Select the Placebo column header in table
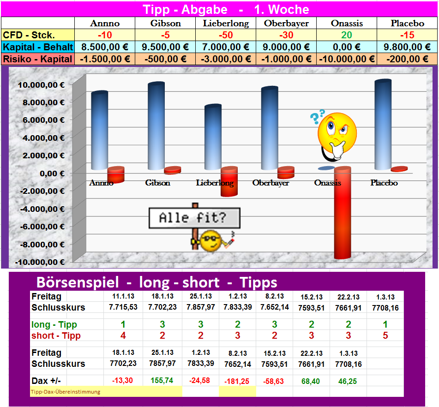Viewport: 439px width, 407px height. (x=407, y=23)
